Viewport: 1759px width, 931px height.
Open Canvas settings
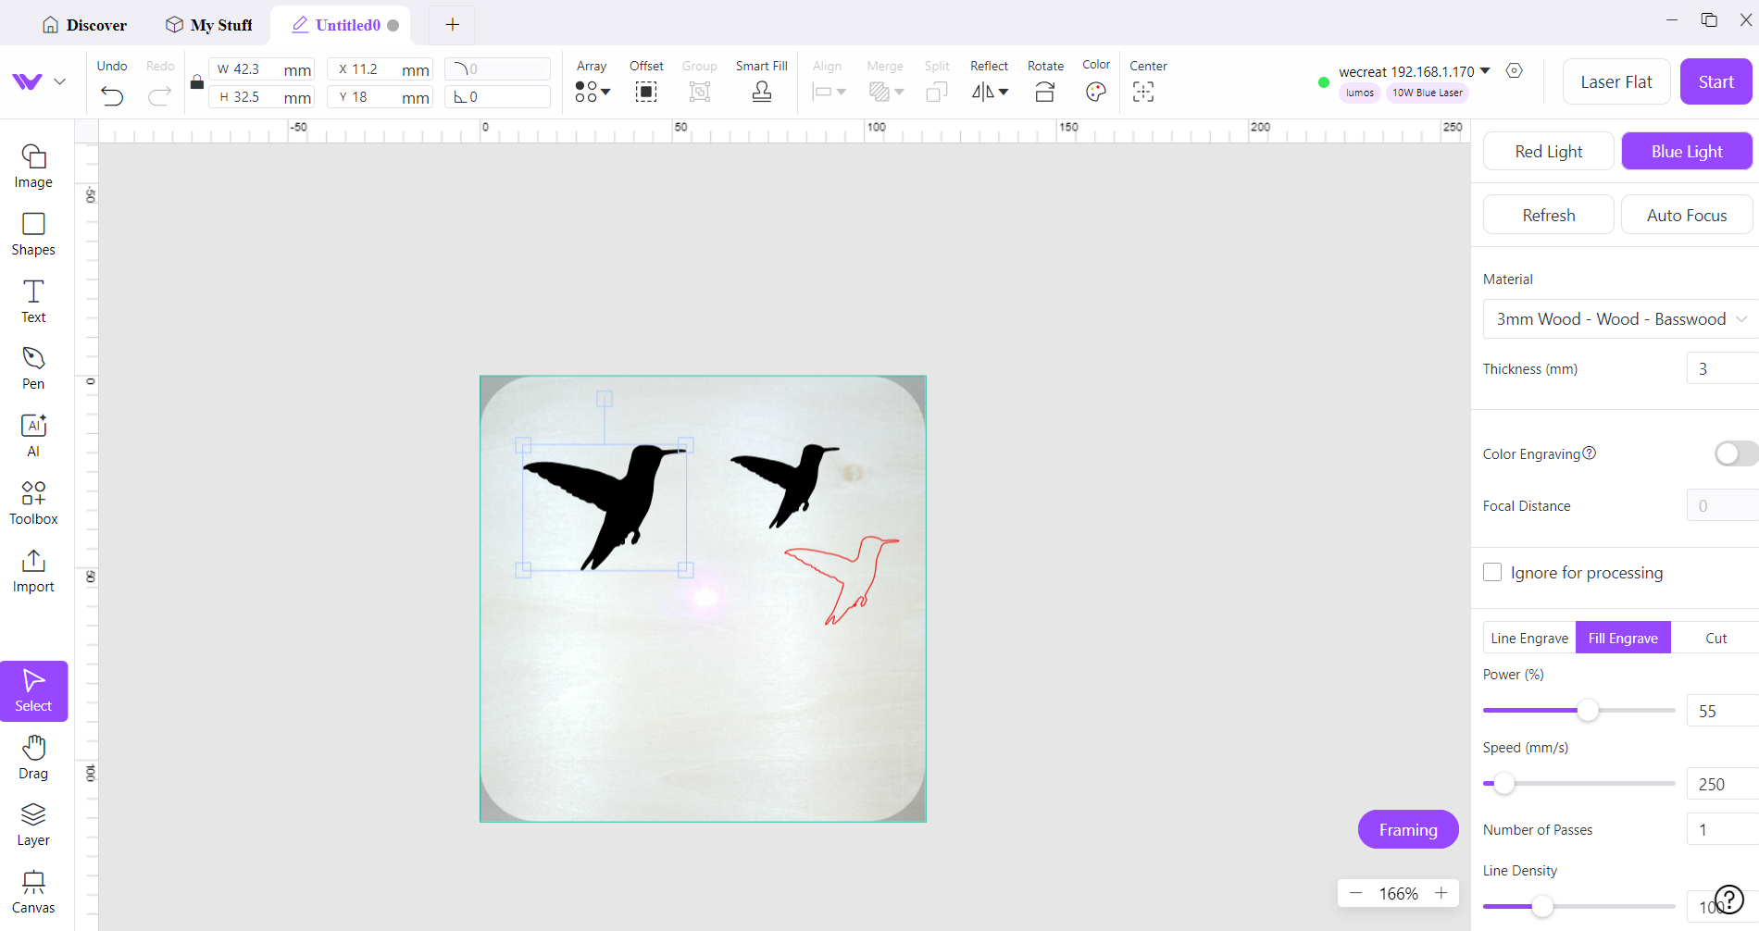coord(33,892)
